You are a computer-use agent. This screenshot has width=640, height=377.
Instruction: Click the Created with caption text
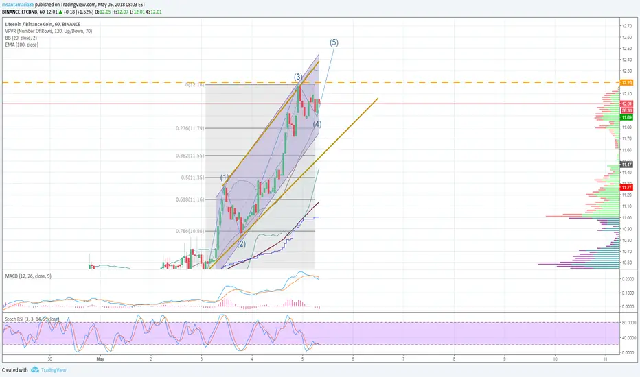point(14,370)
